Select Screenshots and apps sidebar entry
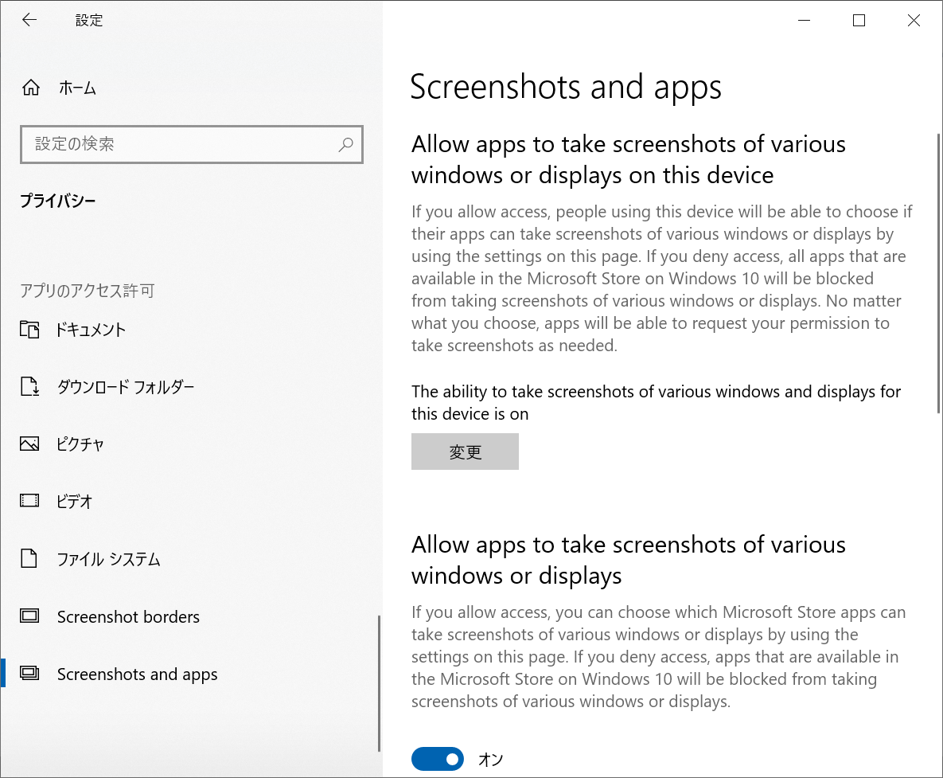Screen dimensions: 943x778 click(191, 674)
